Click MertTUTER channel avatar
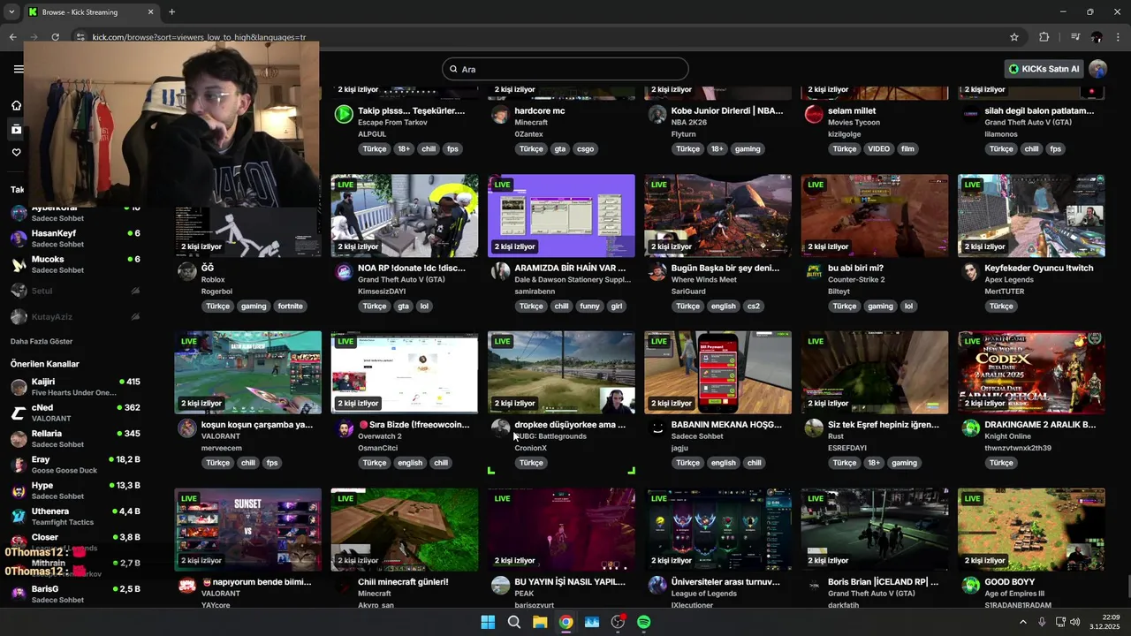This screenshot has height=636, width=1131. [971, 271]
